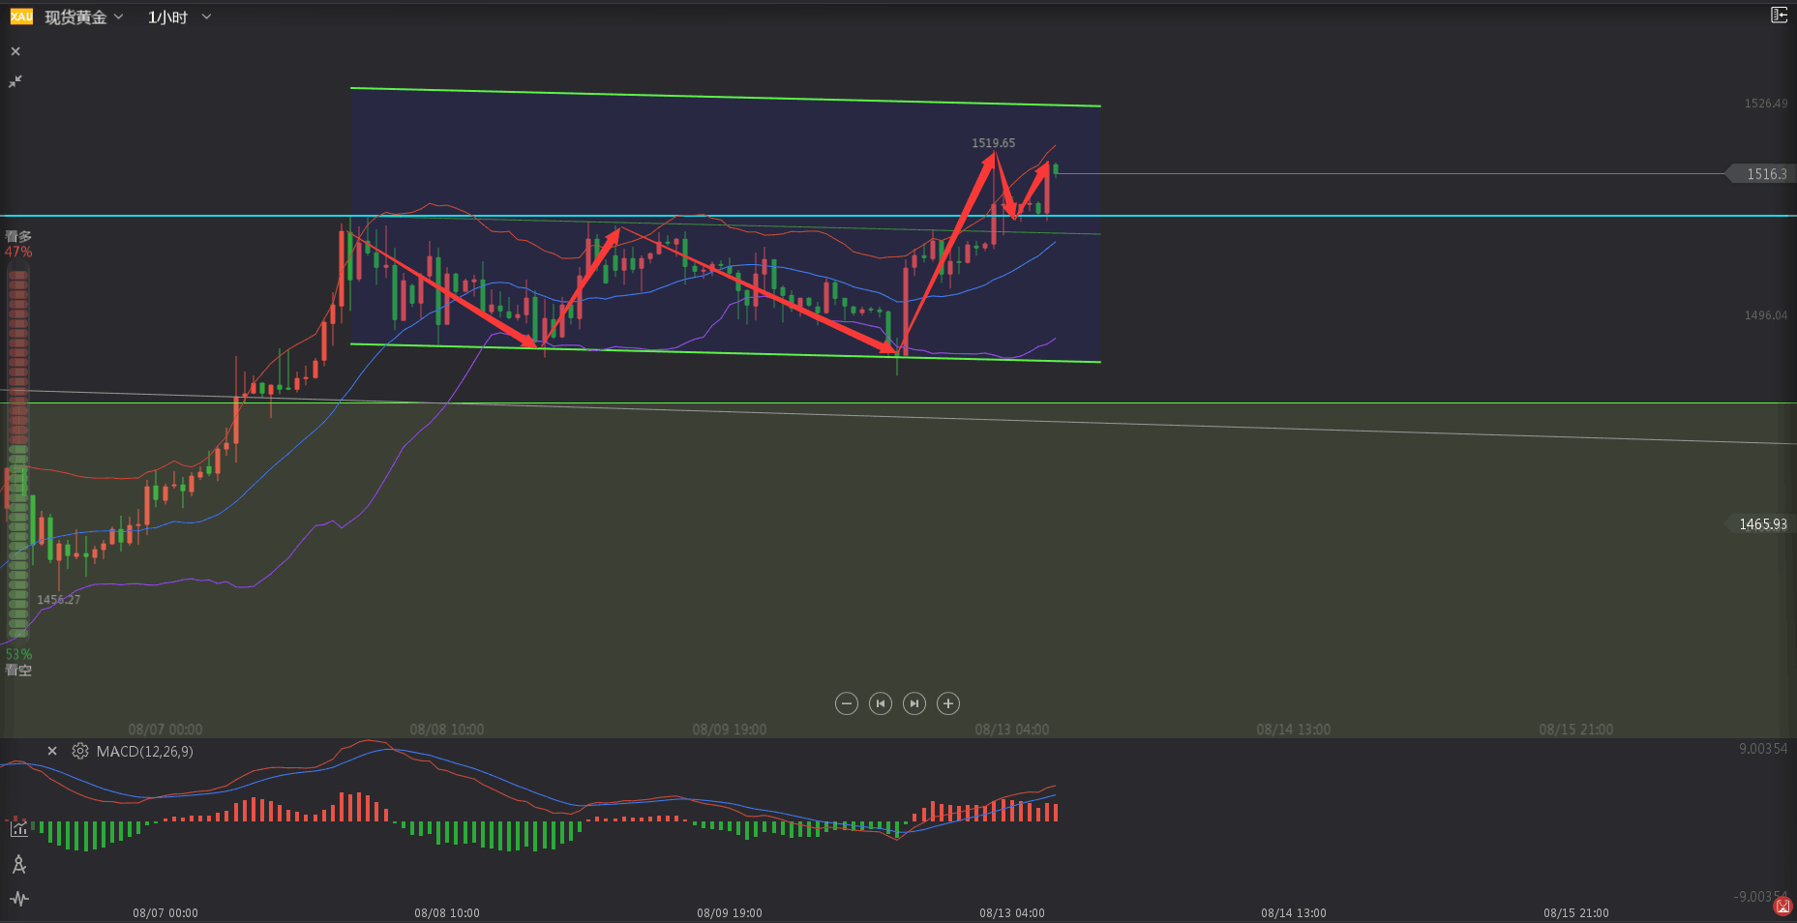The width and height of the screenshot is (1797, 923).
Task: Click bottom time axis label 08/14 13:00
Action: pyautogui.click(x=1294, y=913)
